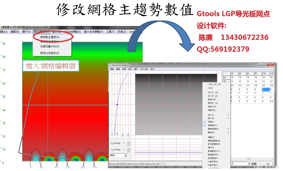Choose 數值縮放(U) in context menu
Viewport: 283px width, 171px height.
213,155
